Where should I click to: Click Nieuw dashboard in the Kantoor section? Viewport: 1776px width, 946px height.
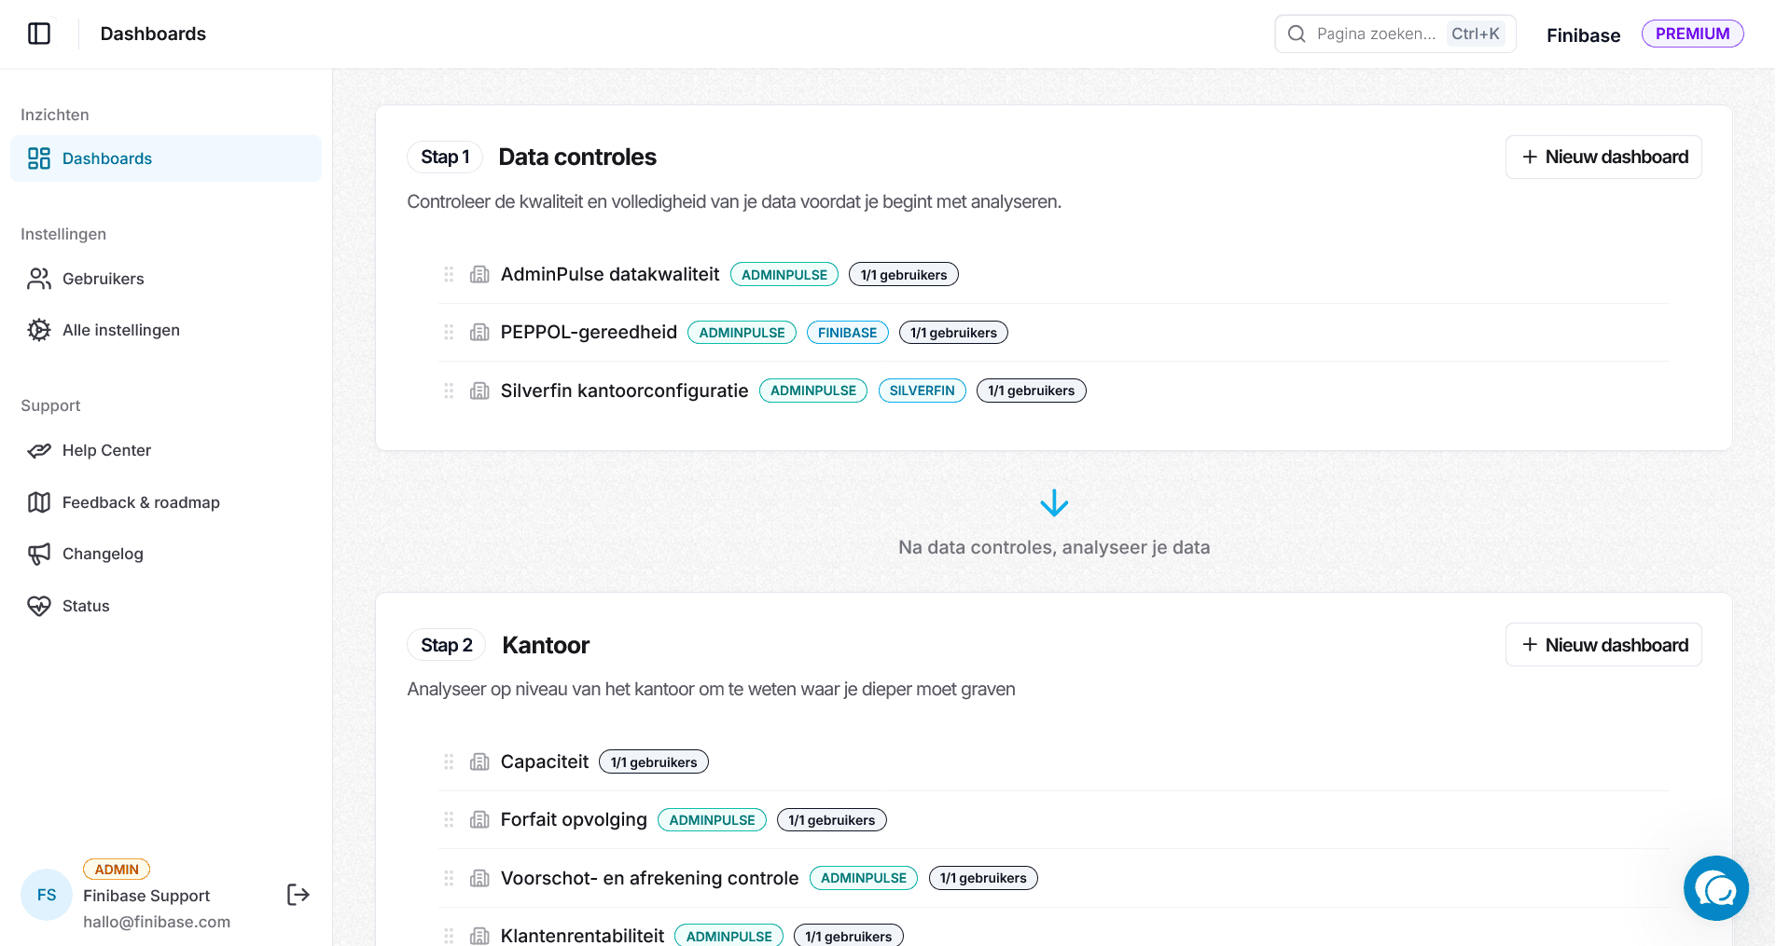coord(1603,644)
